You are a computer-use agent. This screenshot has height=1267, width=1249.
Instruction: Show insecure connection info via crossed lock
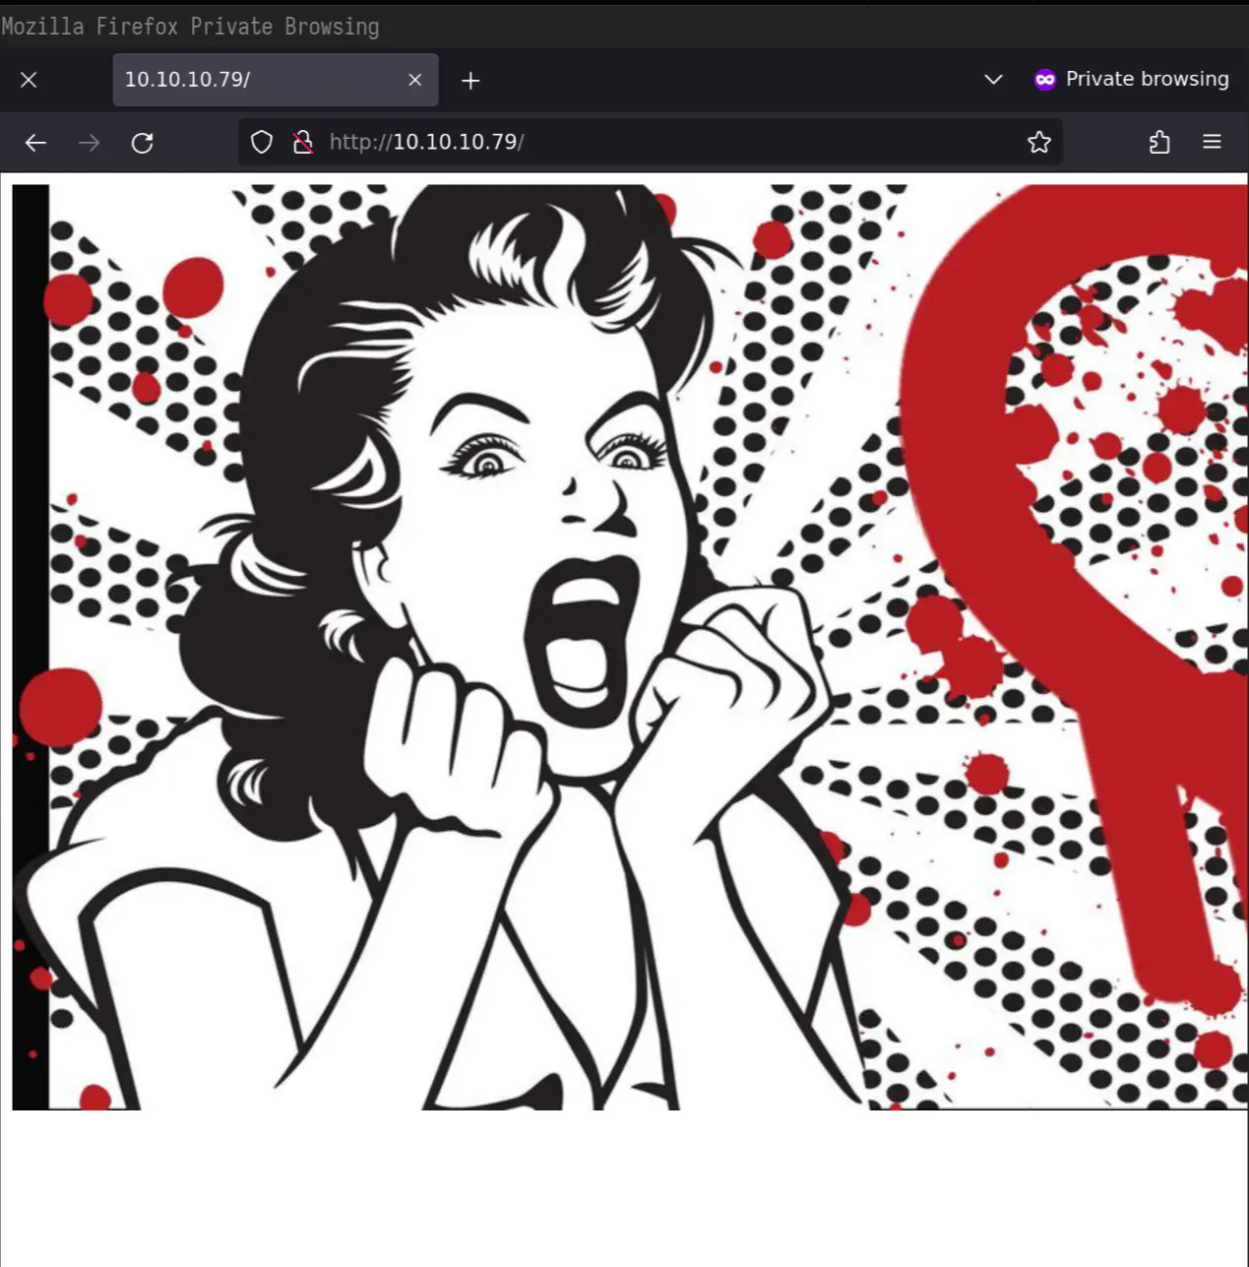(303, 143)
